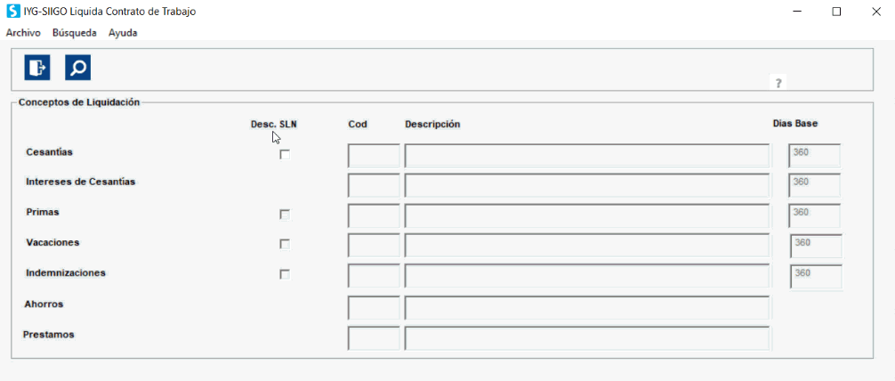Click the question mark help icon

[778, 82]
